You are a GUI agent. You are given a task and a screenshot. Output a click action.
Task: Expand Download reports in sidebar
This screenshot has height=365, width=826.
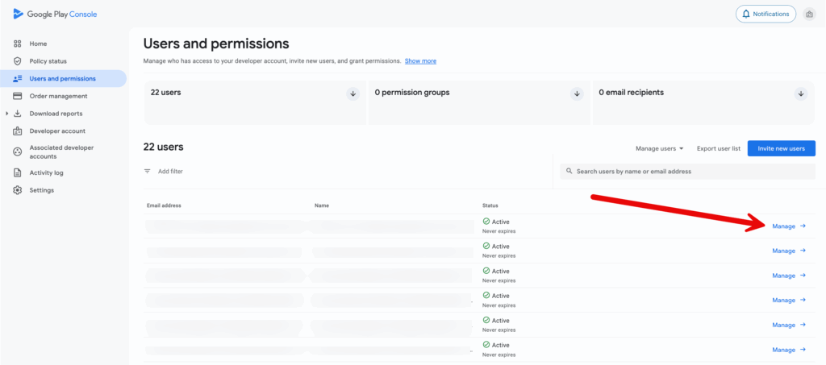(x=6, y=114)
